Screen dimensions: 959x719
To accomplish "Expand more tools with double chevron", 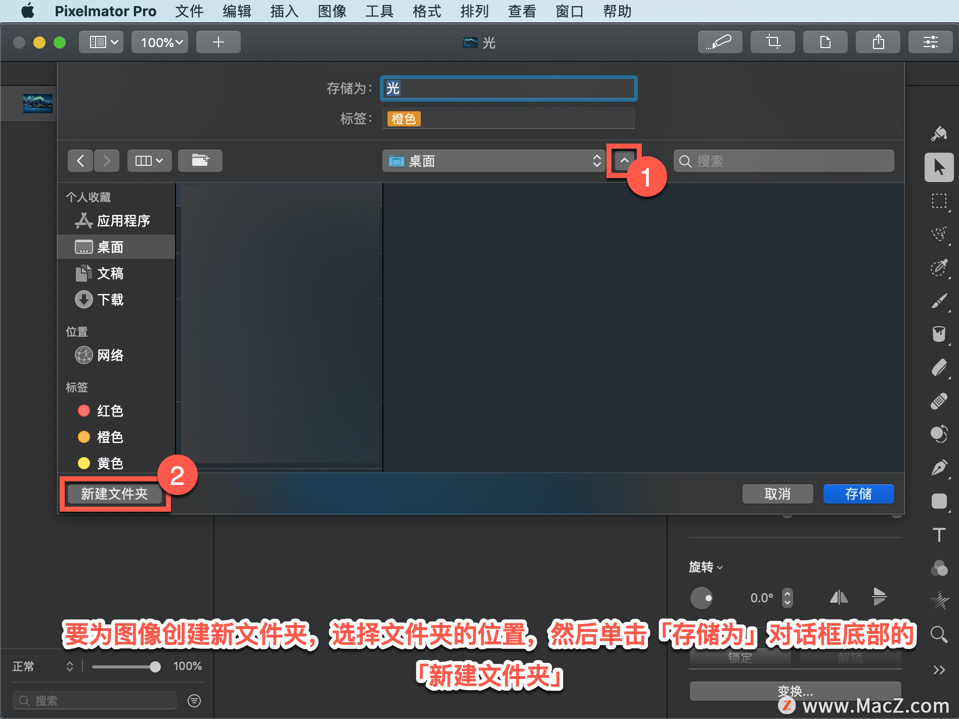I will pos(939,670).
